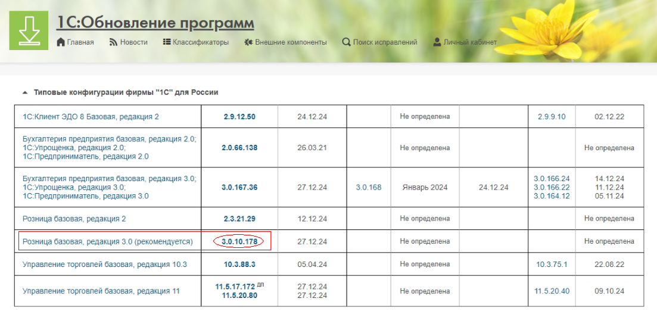Click the Январь 2024 cell
This screenshot has height=323, width=657.
[x=425, y=188]
